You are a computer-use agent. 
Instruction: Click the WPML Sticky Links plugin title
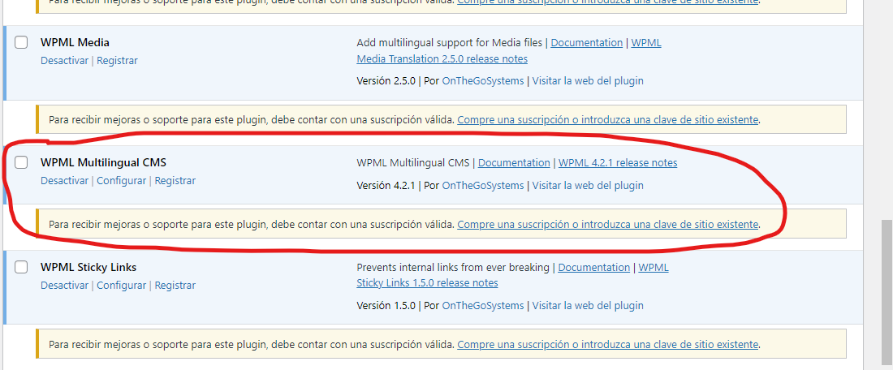click(88, 268)
